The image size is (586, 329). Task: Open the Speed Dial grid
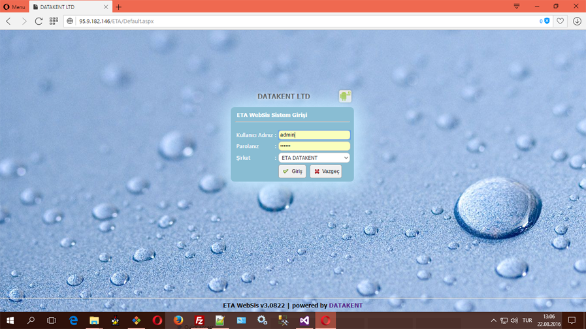click(x=54, y=22)
